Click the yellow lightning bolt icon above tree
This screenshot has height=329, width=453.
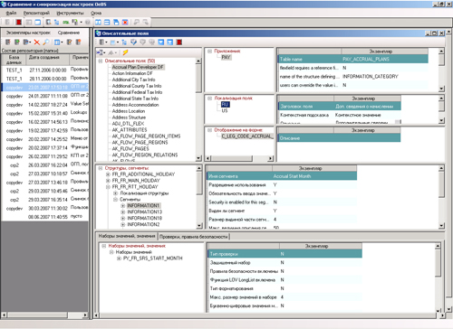point(125,52)
